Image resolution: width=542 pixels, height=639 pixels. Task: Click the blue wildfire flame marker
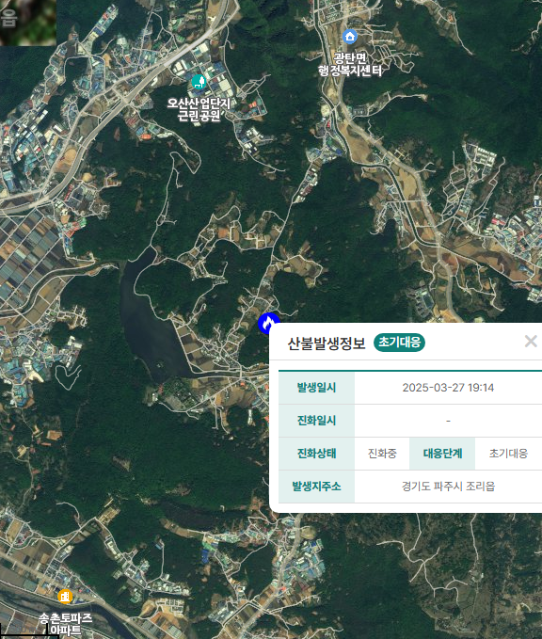pyautogui.click(x=268, y=323)
